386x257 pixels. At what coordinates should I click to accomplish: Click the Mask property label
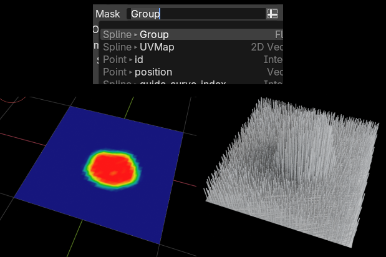[108, 14]
